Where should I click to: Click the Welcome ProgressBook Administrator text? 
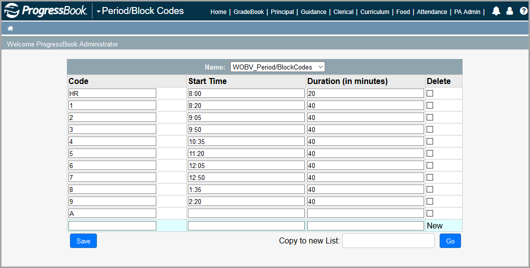click(x=62, y=44)
